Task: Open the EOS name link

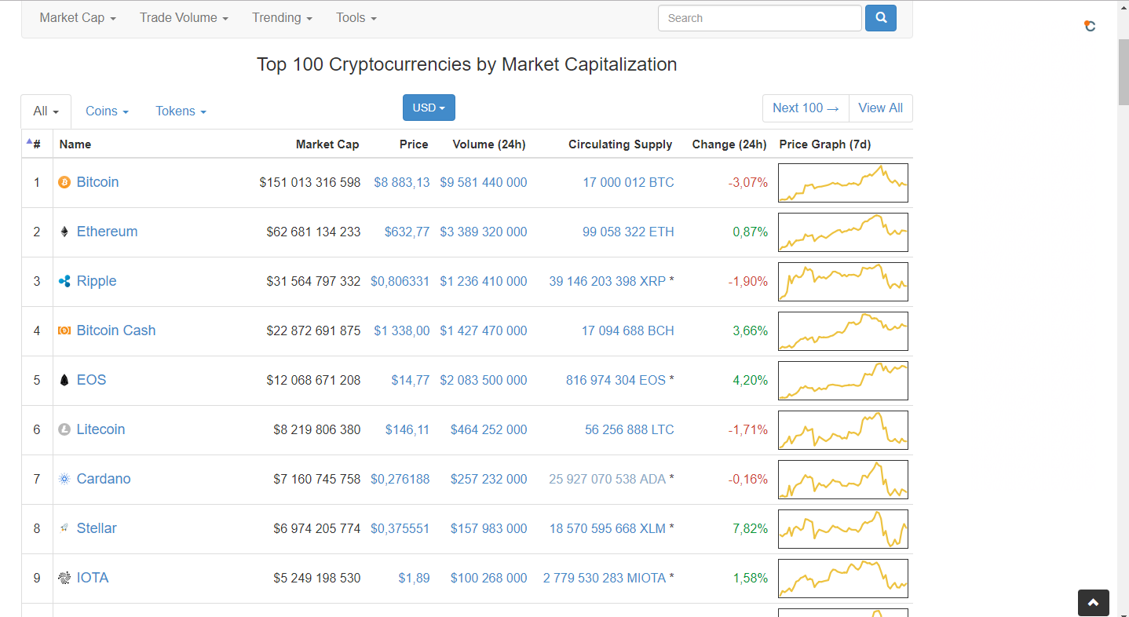Action: pyautogui.click(x=91, y=380)
